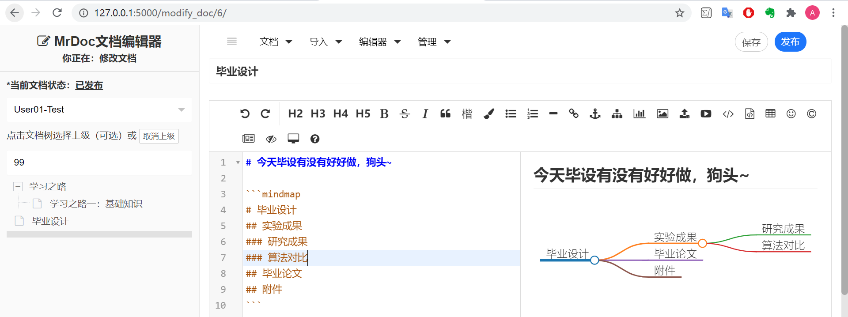Open the 管理 dropdown menu
The height and width of the screenshot is (317, 848).
434,42
